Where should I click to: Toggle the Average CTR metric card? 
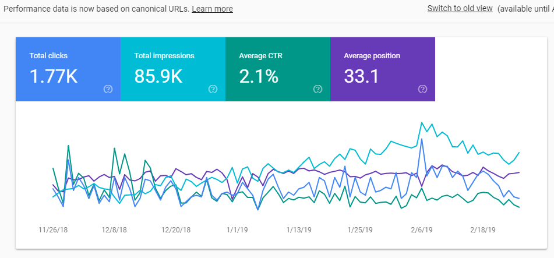click(x=277, y=69)
